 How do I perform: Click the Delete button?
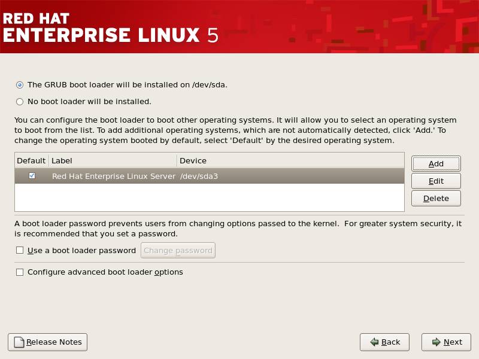436,199
